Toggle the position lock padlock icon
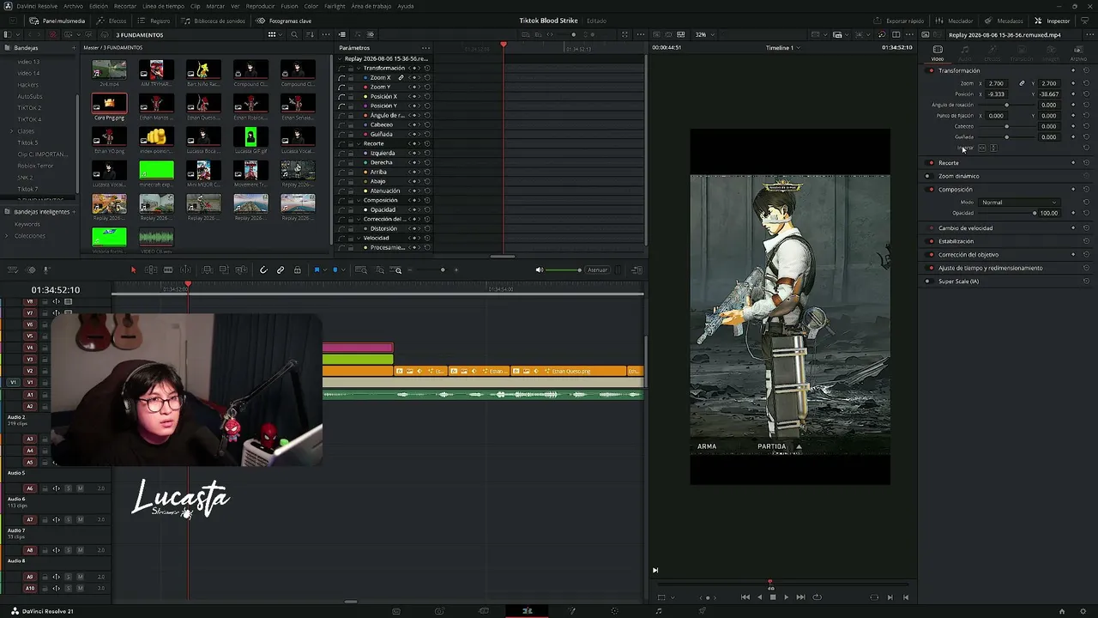The height and width of the screenshot is (618, 1098). click(x=298, y=270)
